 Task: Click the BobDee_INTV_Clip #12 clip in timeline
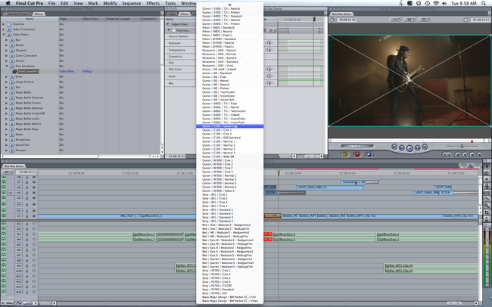(x=394, y=216)
